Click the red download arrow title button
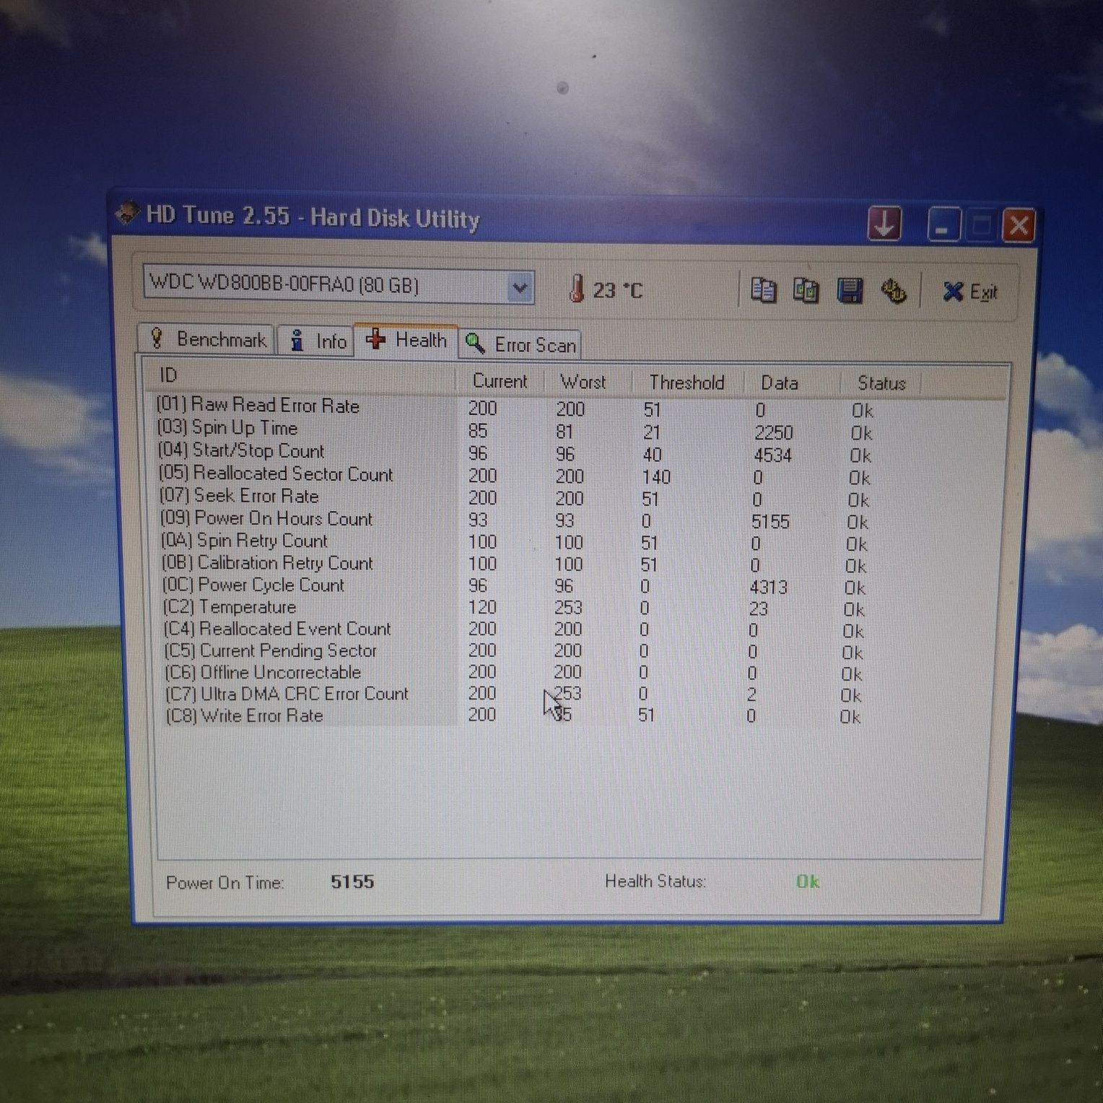The height and width of the screenshot is (1103, 1103). pyautogui.click(x=884, y=224)
